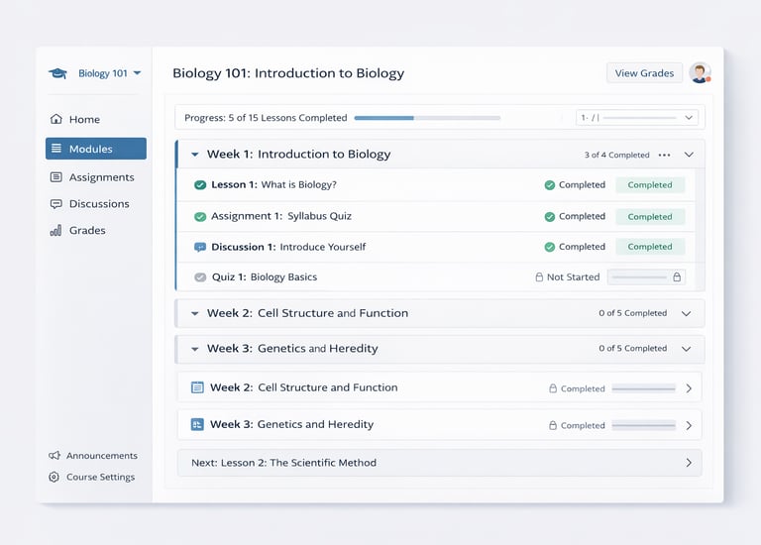
Task: Toggle the Quiz 1 grey checkmark
Action: [x=200, y=277]
